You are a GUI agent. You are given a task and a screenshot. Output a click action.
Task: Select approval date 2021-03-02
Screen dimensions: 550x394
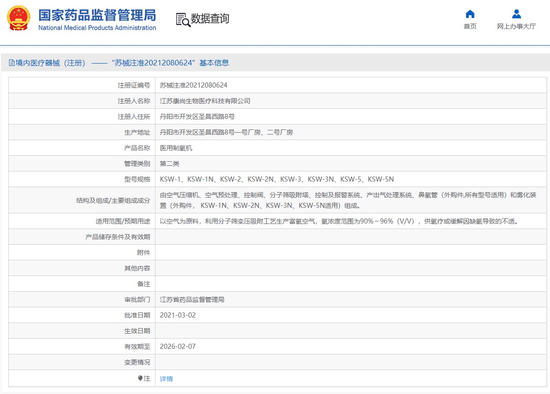[x=178, y=315]
